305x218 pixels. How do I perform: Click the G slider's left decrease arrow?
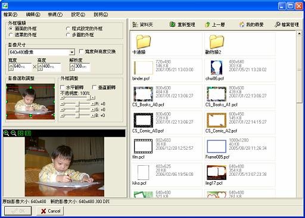(x=62, y=109)
